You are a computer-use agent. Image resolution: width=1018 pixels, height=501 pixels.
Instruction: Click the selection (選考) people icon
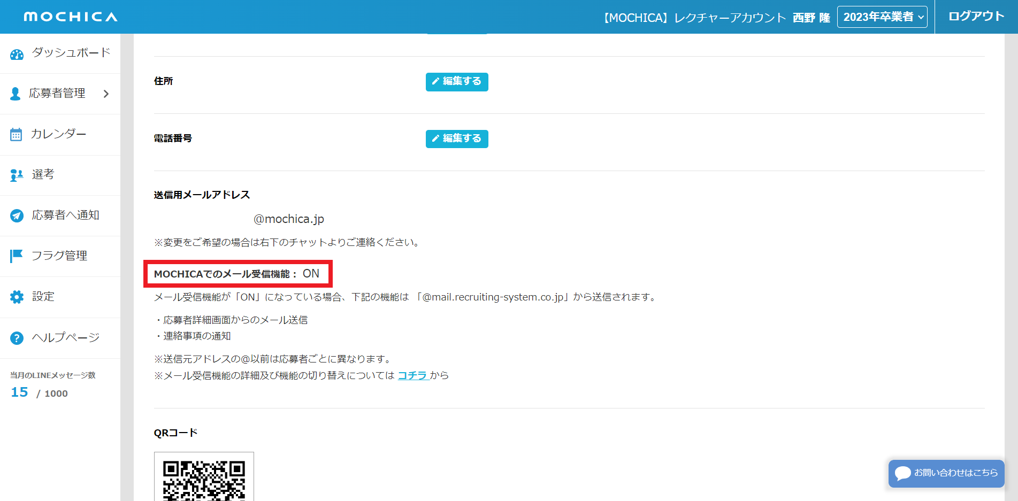[x=17, y=175]
